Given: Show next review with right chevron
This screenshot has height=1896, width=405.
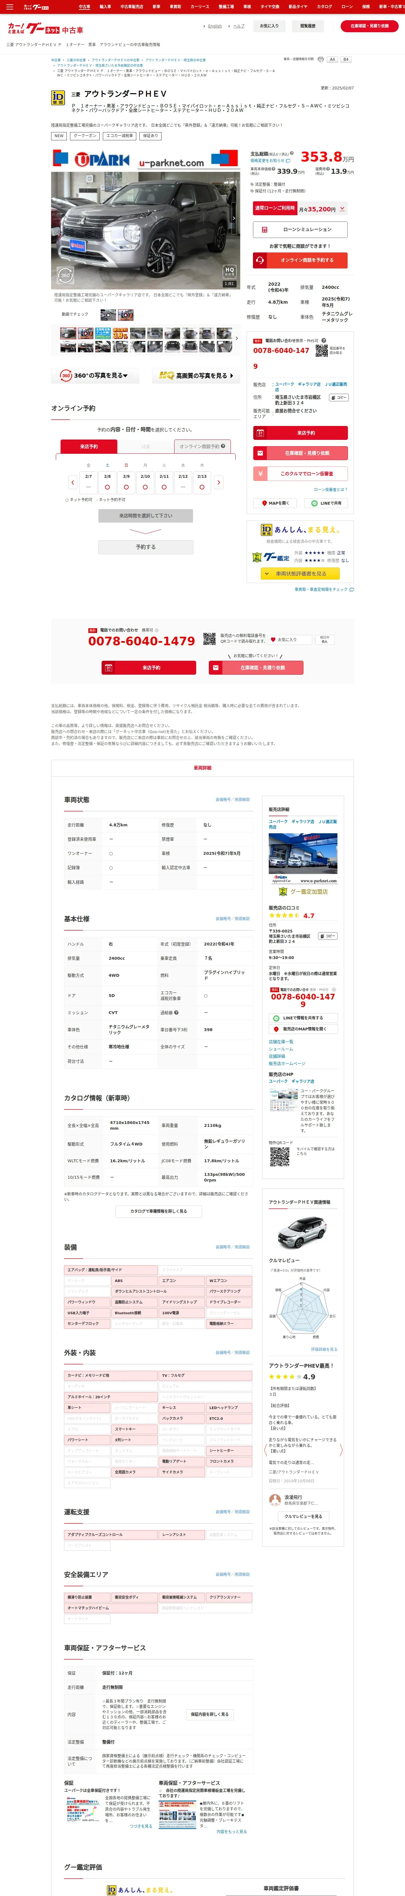Looking at the screenshot, I should (341, 1450).
